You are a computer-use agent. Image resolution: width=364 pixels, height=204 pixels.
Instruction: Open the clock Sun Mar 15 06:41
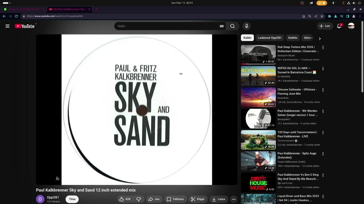[182, 3]
